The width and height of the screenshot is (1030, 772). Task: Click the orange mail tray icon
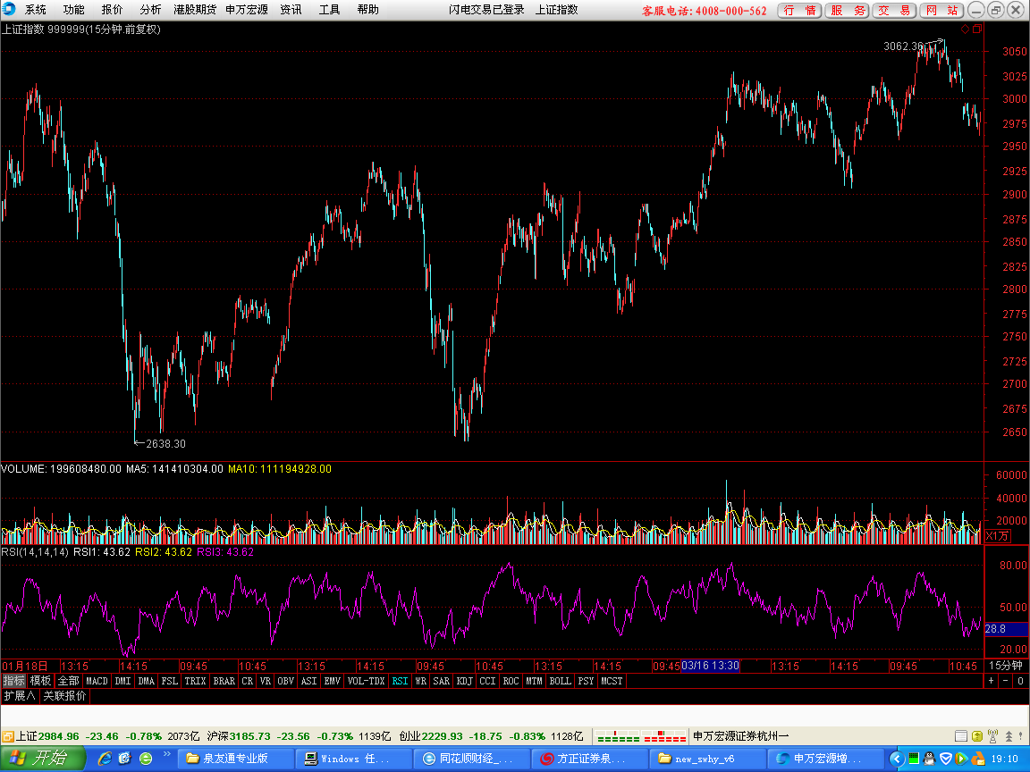click(x=977, y=759)
